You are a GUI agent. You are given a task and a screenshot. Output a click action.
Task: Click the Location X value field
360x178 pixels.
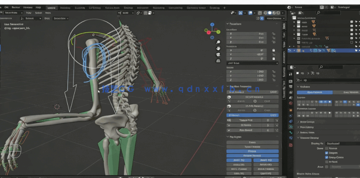(x=246, y=34)
